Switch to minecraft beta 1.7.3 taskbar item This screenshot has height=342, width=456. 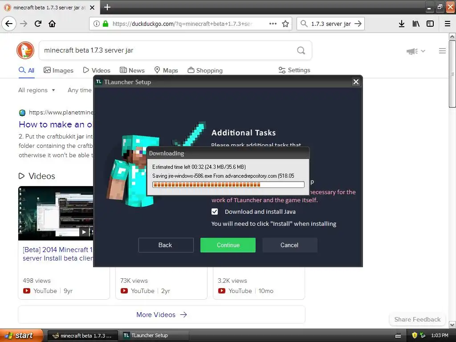(x=82, y=336)
